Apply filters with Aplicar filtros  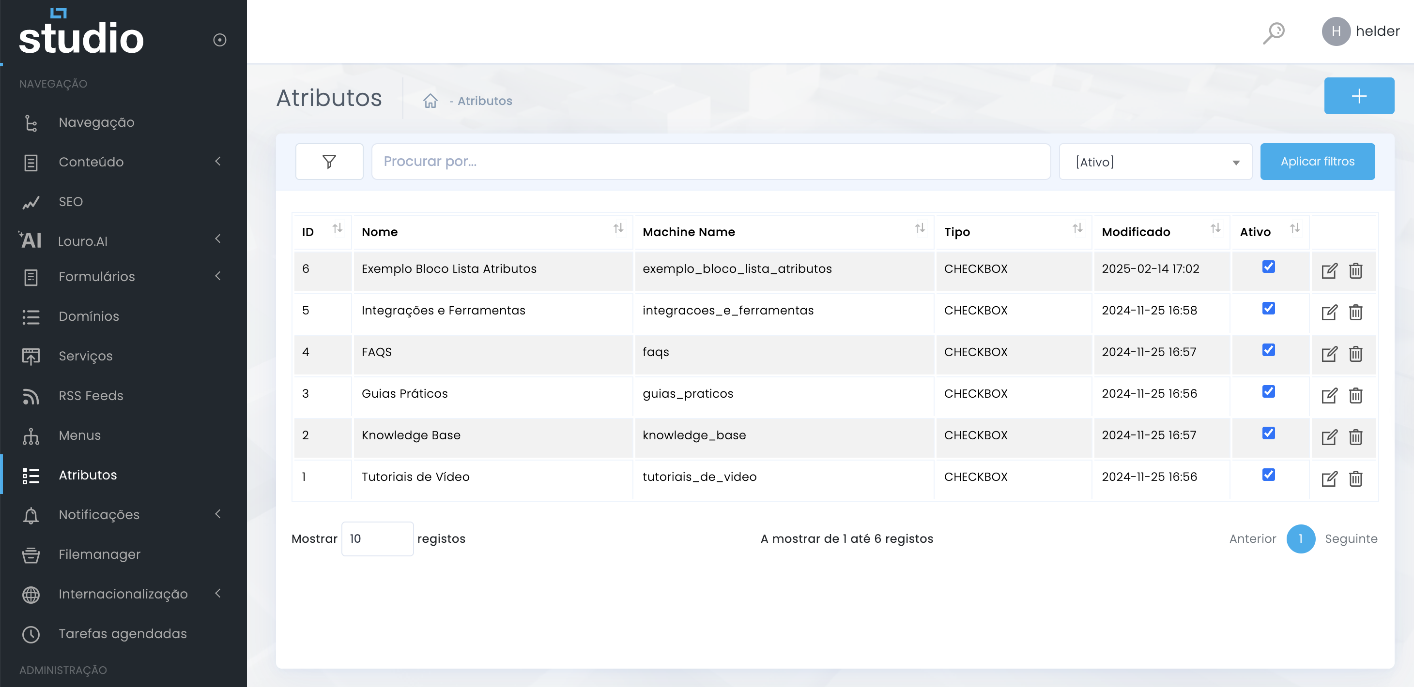pos(1317,162)
